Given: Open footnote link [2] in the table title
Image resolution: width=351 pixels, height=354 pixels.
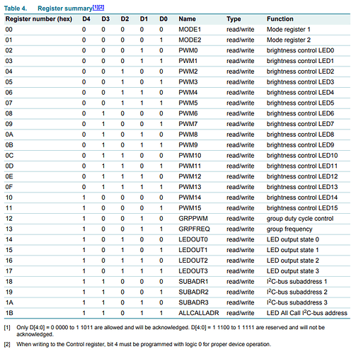Looking at the screenshot, I should point(101,7).
